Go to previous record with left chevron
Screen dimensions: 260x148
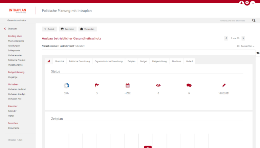coord(226,38)
